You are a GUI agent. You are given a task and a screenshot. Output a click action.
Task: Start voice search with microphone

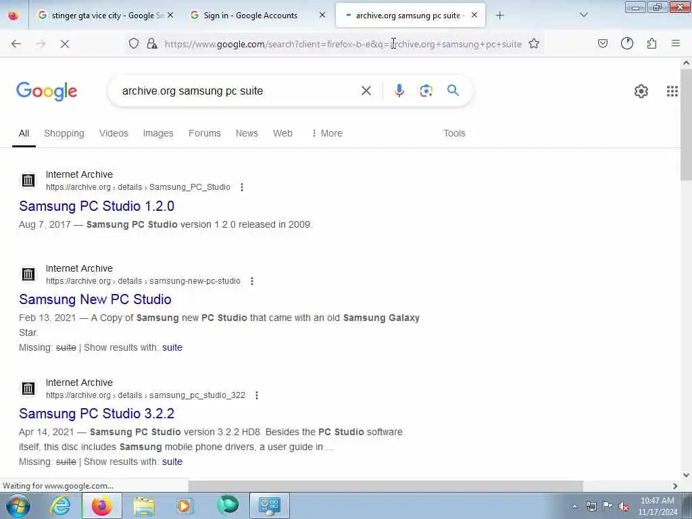399,91
